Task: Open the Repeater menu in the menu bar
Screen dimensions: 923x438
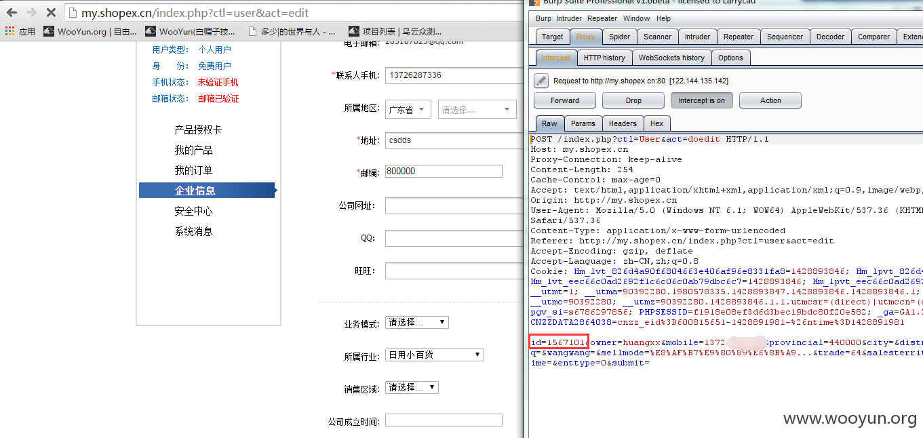Action: point(602,18)
